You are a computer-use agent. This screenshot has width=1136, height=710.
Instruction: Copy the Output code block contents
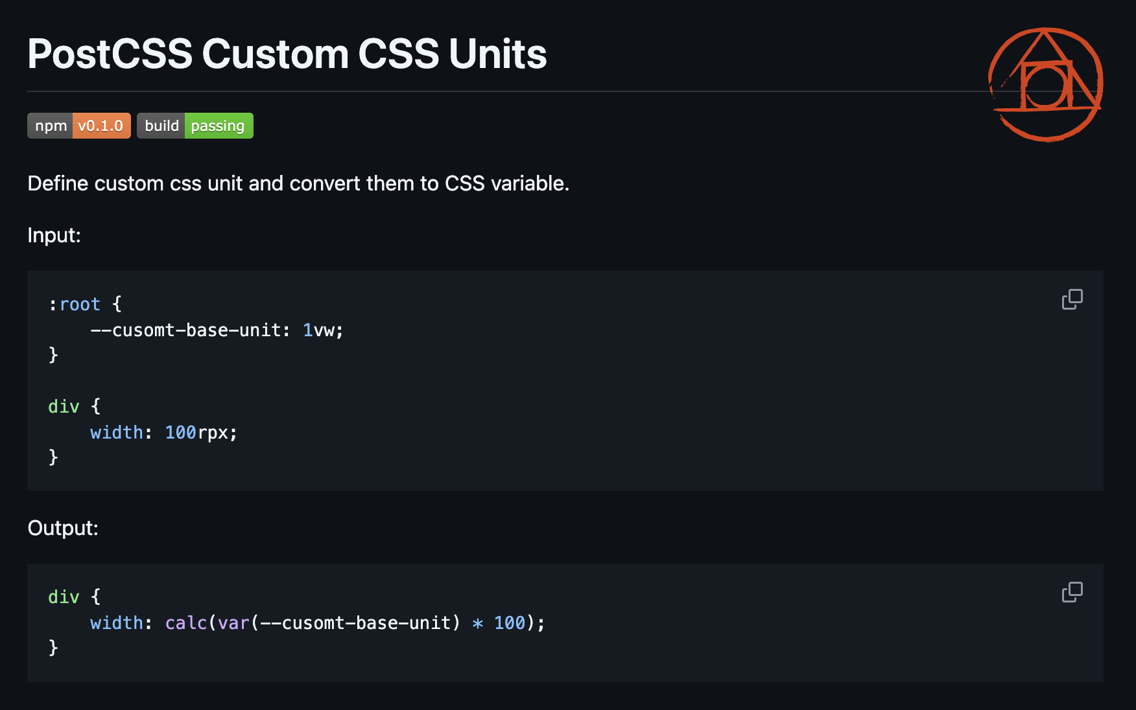(x=1072, y=592)
